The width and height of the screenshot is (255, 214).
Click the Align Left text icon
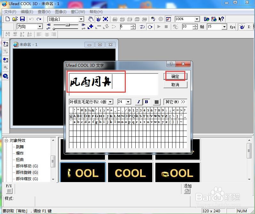pos(39,34)
